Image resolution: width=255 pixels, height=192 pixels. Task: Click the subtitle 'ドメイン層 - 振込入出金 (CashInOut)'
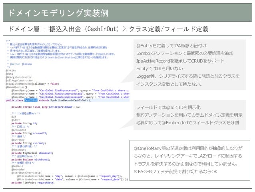pyautogui.click(x=65, y=29)
